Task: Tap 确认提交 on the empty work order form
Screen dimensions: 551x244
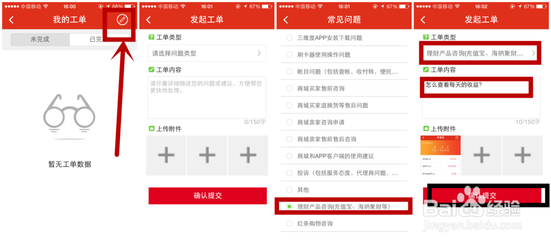Action: [208, 196]
